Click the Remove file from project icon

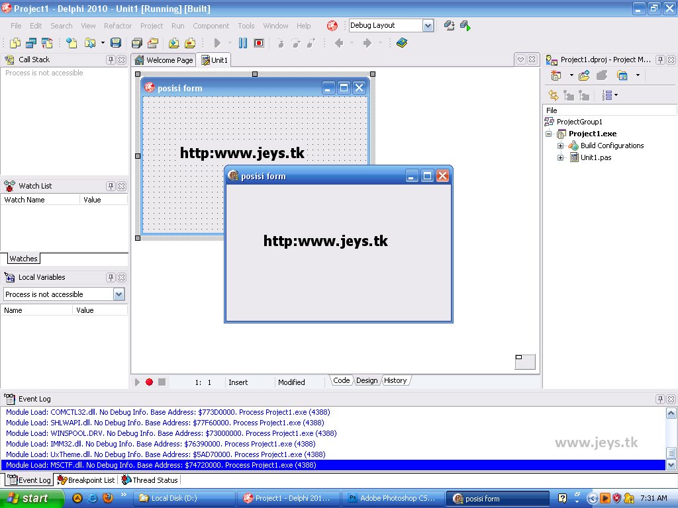[x=190, y=43]
